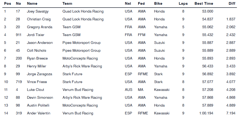Select the Team column header
239x117 pixels.
67,4
